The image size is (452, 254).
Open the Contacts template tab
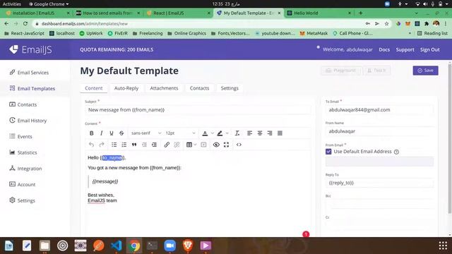[x=199, y=88]
